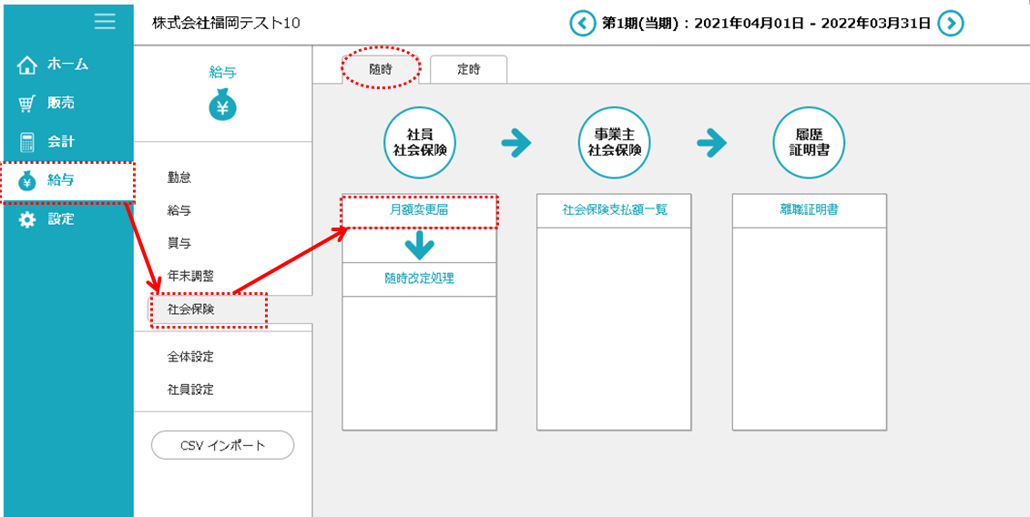Click the CSV インポート button
Image resolution: width=1030 pixels, height=517 pixels.
point(223,445)
